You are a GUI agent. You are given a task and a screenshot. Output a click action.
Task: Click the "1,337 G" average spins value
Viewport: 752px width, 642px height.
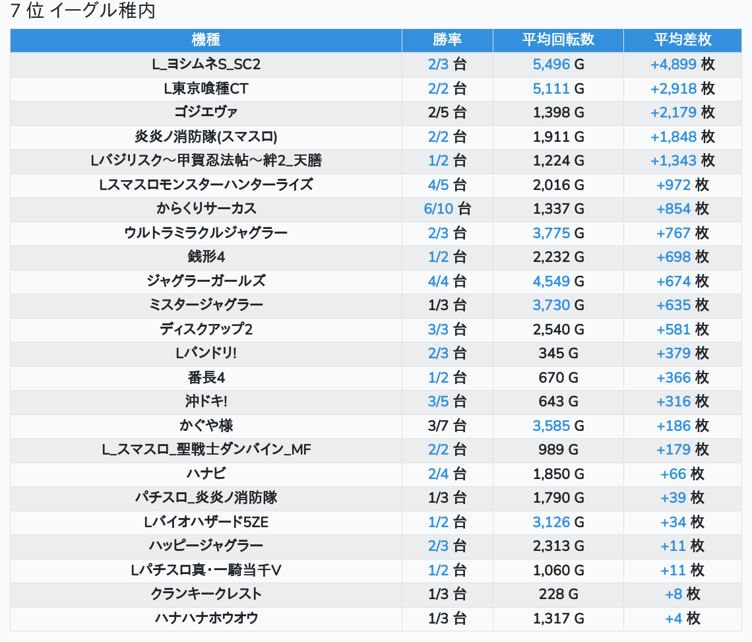pyautogui.click(x=558, y=209)
